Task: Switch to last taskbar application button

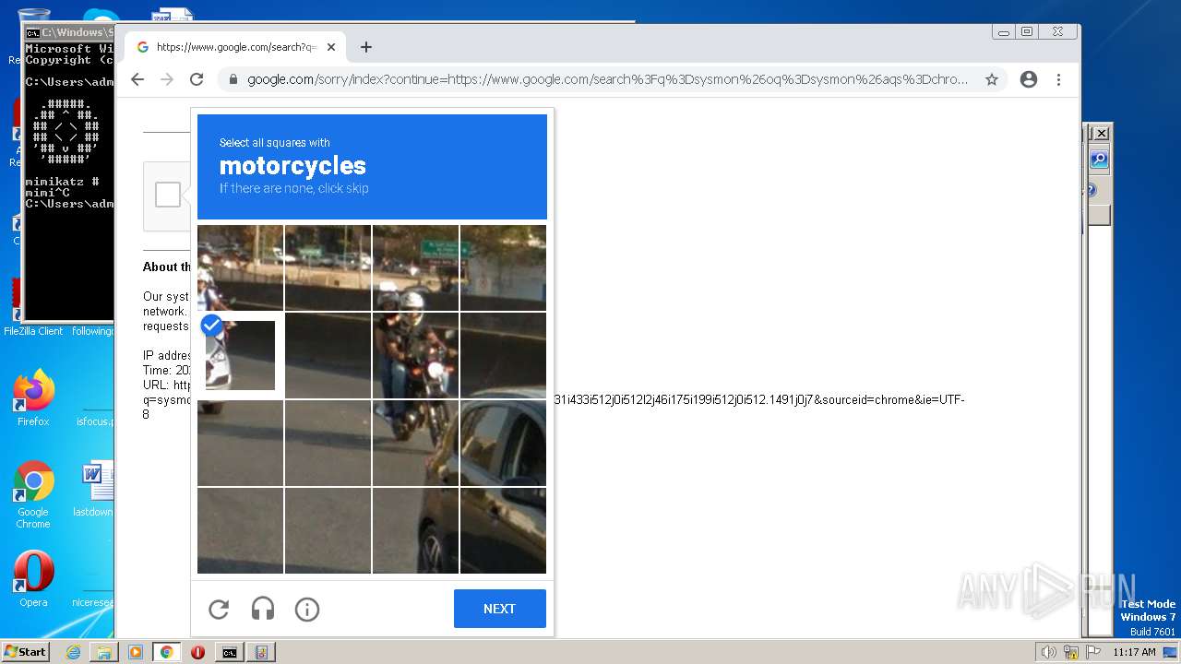Action: tap(261, 652)
